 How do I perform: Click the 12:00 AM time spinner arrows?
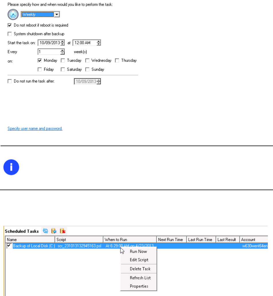tap(99, 43)
